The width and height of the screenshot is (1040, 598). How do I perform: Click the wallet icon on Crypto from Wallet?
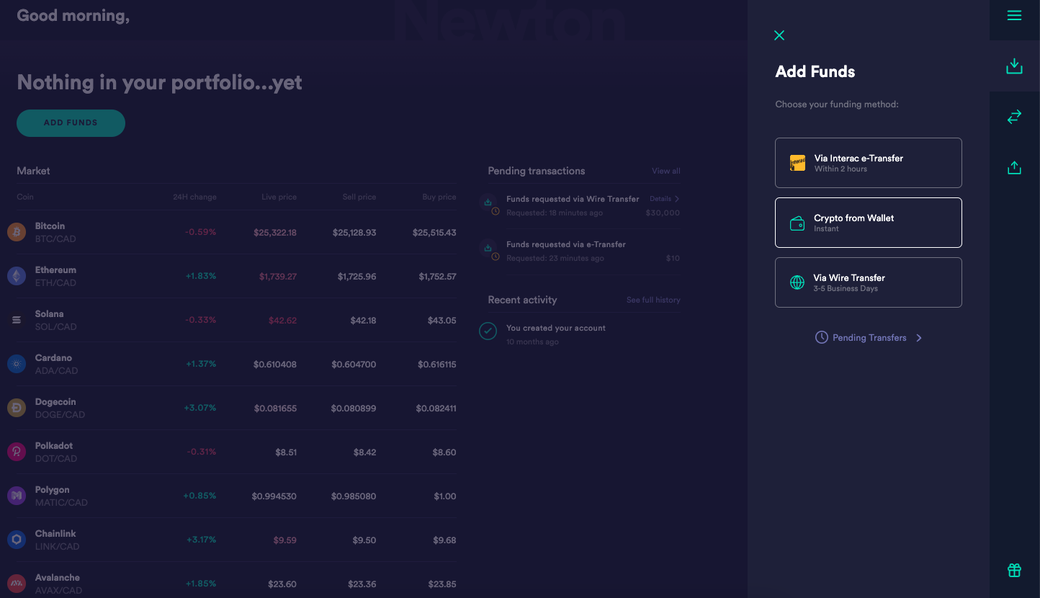point(797,223)
